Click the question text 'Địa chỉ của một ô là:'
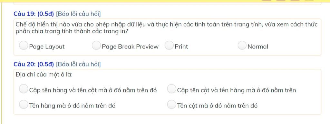Screen dimensions: 330x124 pos(44,75)
